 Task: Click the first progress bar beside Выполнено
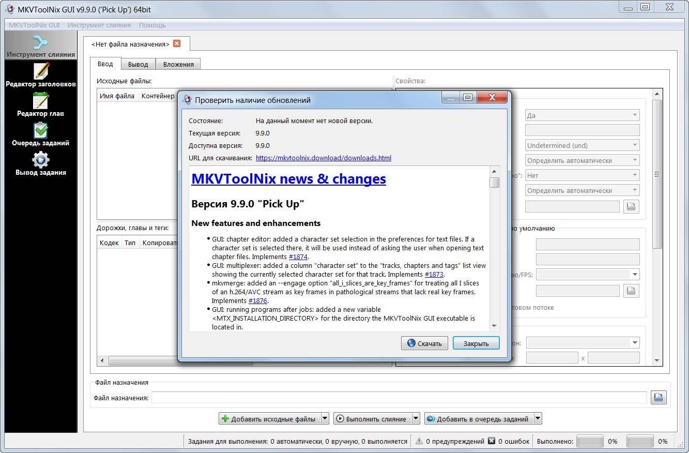point(590,441)
